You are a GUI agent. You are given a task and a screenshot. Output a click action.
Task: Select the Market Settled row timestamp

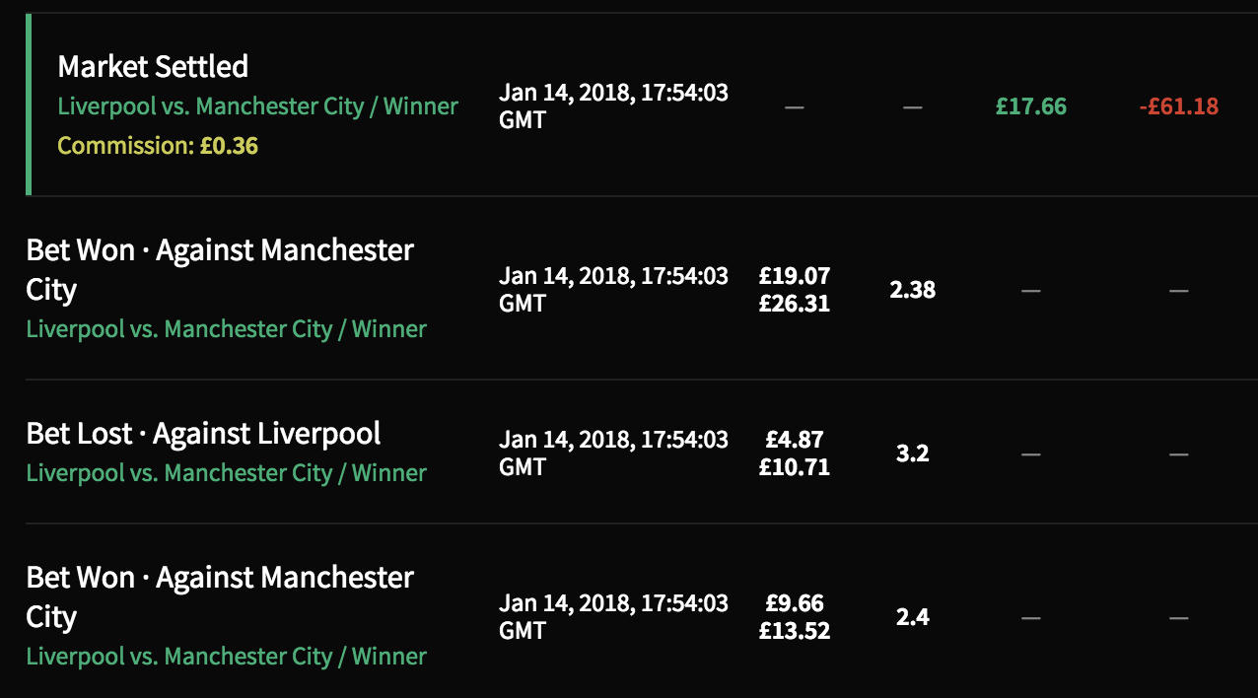pyautogui.click(x=613, y=106)
